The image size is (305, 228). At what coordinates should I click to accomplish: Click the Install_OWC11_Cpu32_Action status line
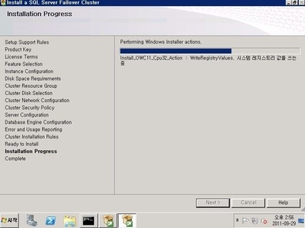tap(208, 60)
